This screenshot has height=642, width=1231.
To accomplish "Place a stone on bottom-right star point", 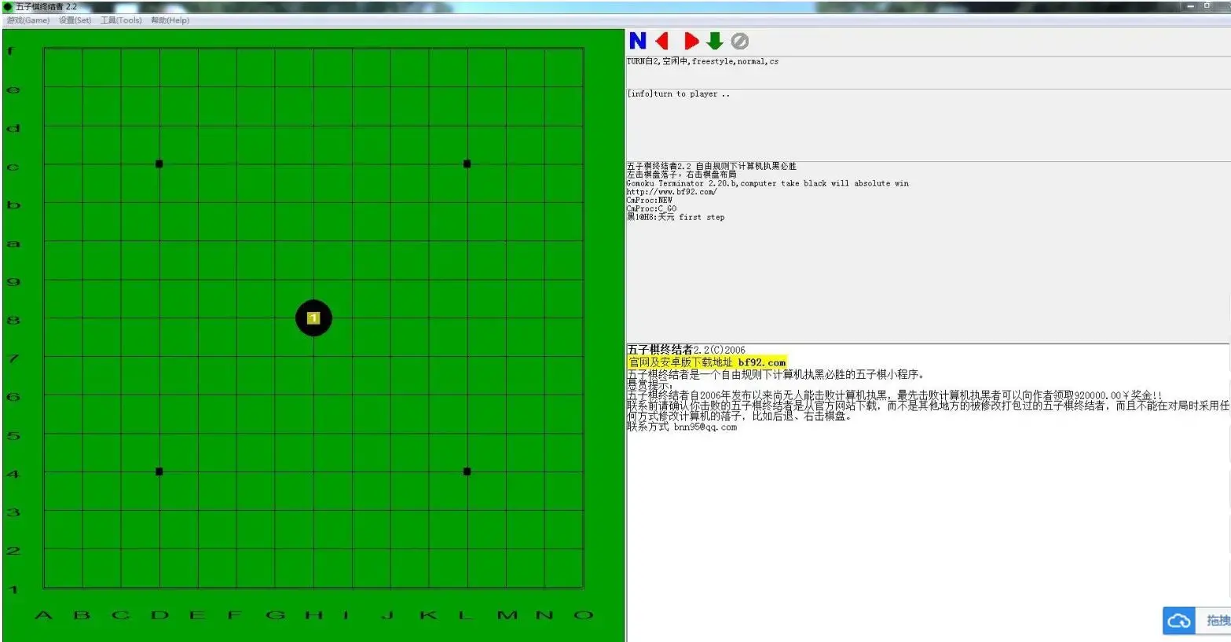I will (x=467, y=471).
